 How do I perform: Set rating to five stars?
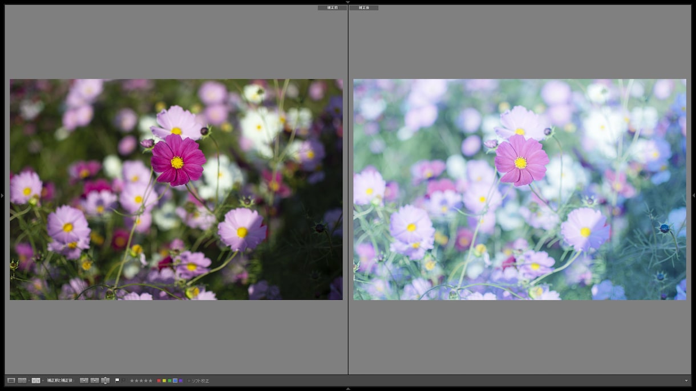150,381
